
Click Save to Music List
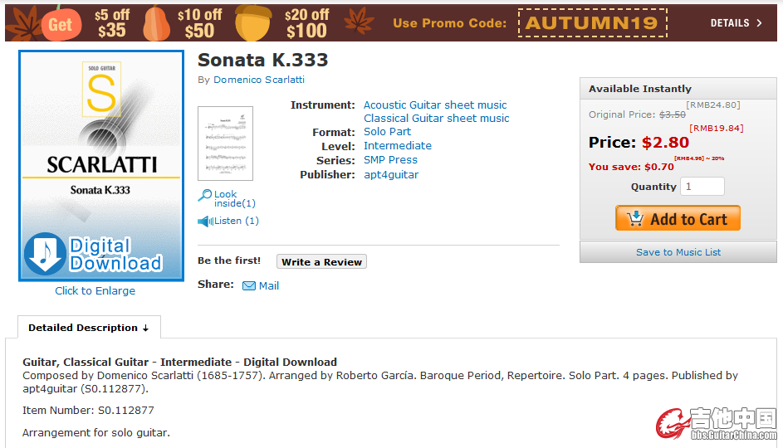[678, 252]
